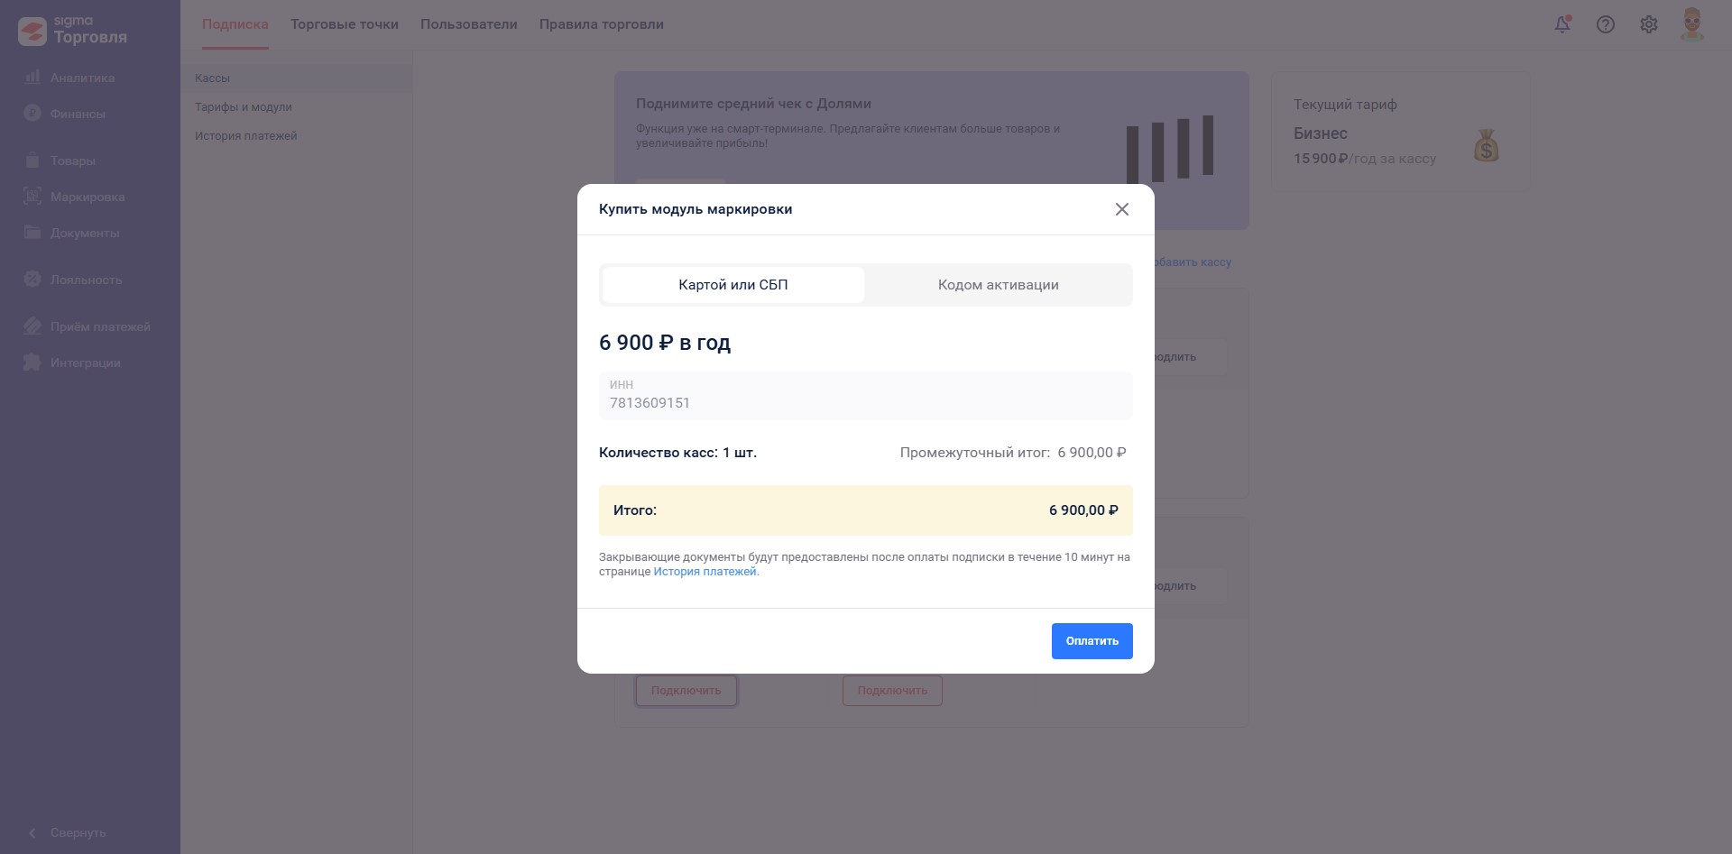Image resolution: width=1732 pixels, height=854 pixels.
Task: Select the Картой или СБП payment tab
Action: 732,285
